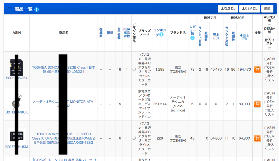The width and height of the screenshot is (279, 161).
Task: Enable ASIN分析 checkbox for audio-technica row
Action: pos(266,93)
